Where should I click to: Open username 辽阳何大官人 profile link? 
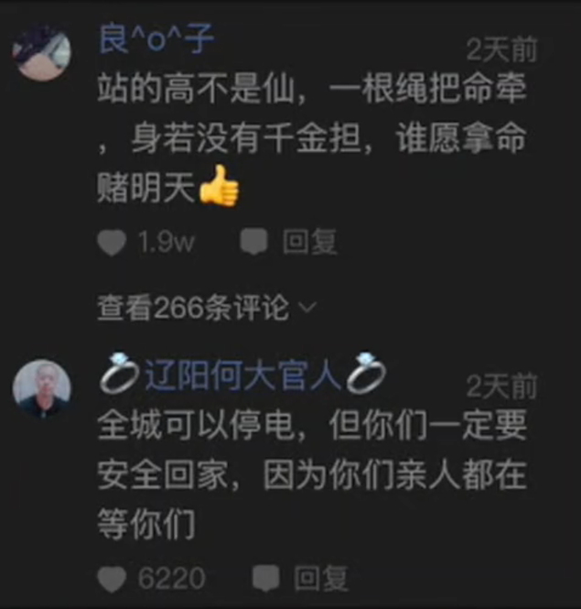(x=243, y=375)
